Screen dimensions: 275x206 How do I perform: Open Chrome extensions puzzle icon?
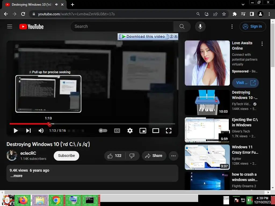[x=234, y=14]
